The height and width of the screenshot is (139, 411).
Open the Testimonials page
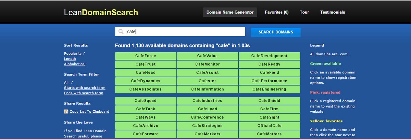(x=333, y=12)
